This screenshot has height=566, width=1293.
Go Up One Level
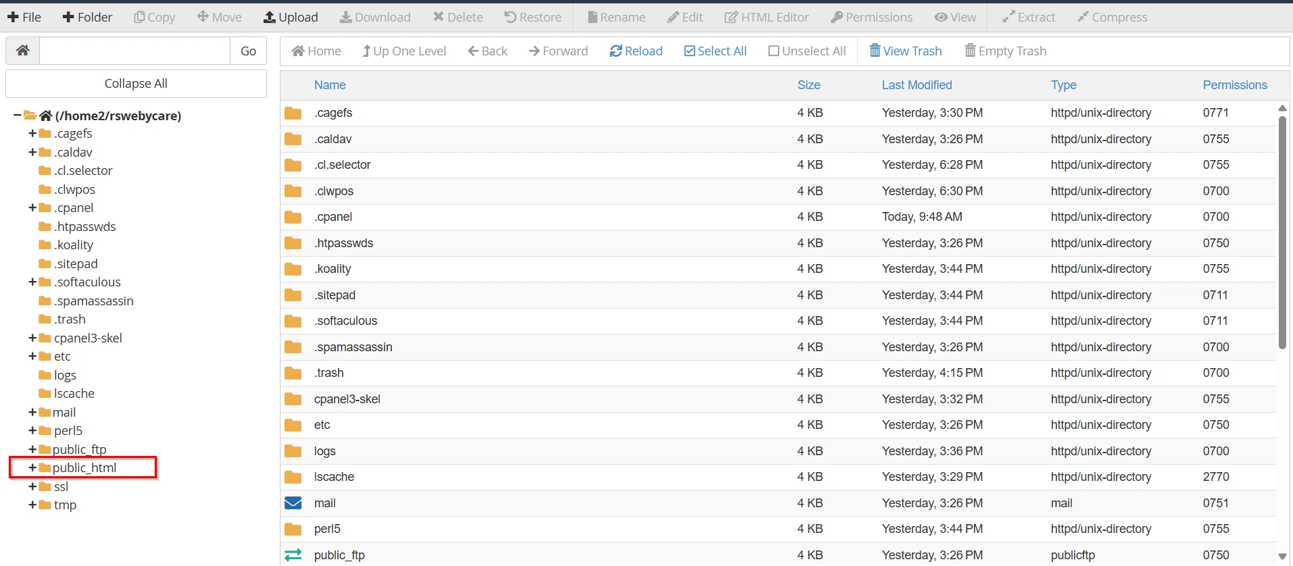[x=404, y=51]
